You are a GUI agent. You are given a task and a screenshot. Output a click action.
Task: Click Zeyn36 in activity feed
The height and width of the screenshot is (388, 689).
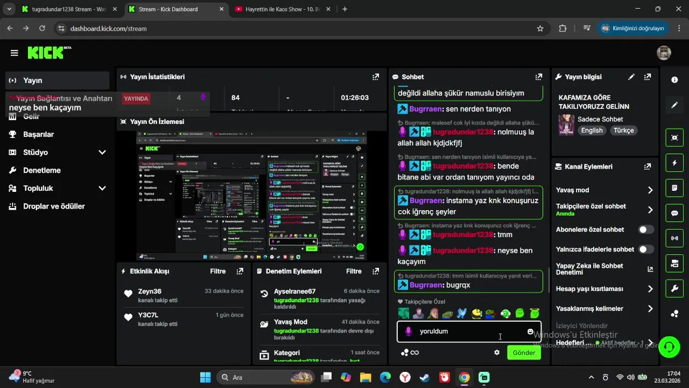click(x=150, y=292)
